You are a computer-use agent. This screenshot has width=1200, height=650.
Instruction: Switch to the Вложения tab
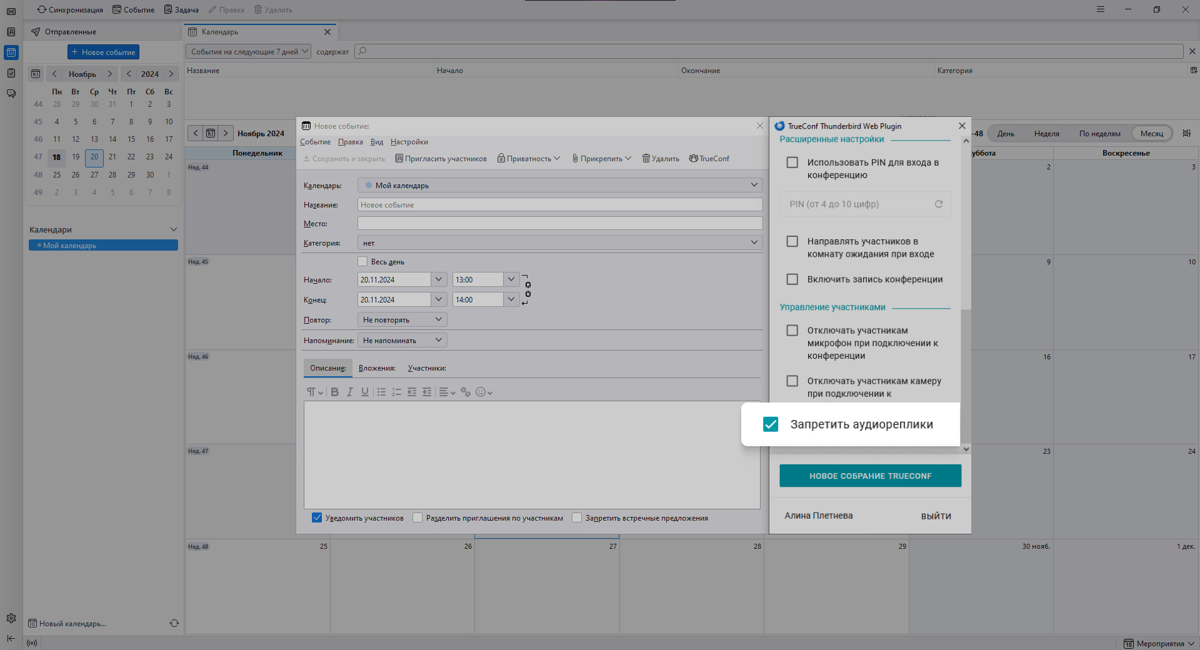click(377, 368)
